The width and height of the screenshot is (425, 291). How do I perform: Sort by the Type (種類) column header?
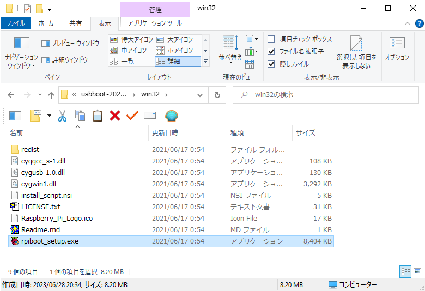(x=260, y=133)
